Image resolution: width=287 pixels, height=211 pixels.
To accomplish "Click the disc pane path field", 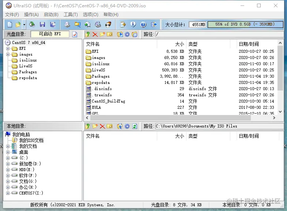I will pyautogui.click(x=219, y=34).
